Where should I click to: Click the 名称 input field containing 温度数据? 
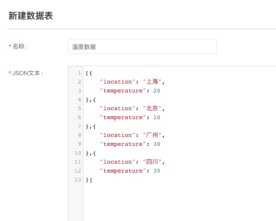pyautogui.click(x=142, y=46)
